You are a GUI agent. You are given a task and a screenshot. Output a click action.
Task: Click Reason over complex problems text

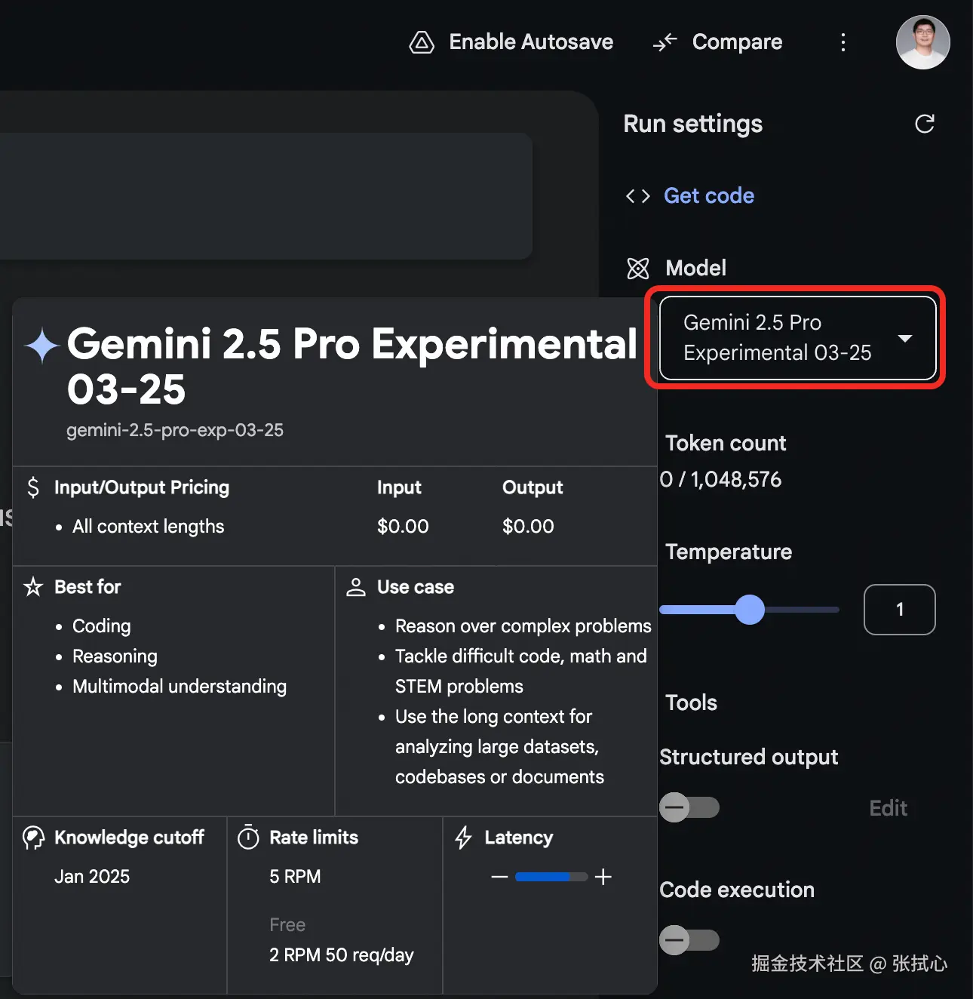point(523,626)
